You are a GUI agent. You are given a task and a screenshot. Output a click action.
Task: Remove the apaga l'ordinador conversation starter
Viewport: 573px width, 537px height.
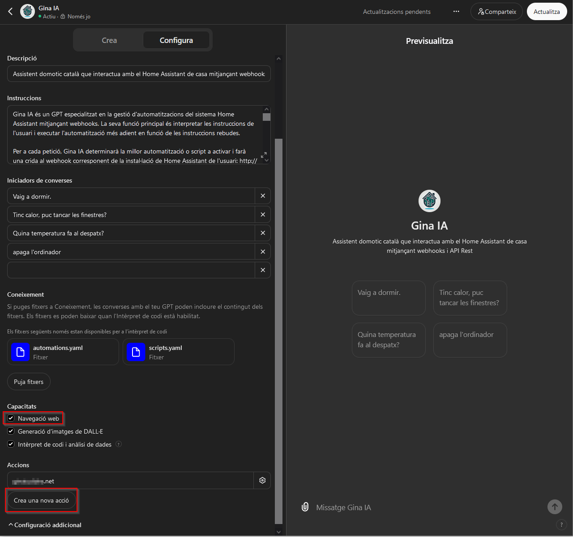point(263,251)
